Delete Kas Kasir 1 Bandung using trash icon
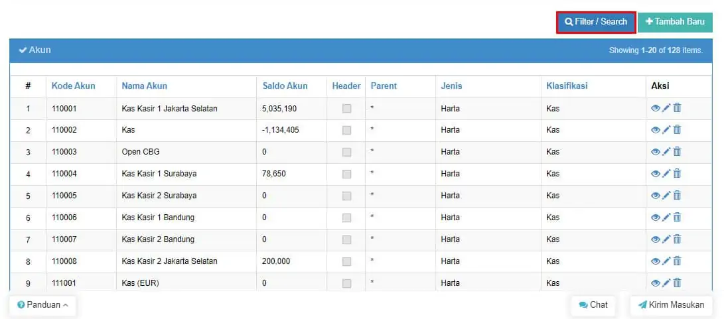 point(677,217)
